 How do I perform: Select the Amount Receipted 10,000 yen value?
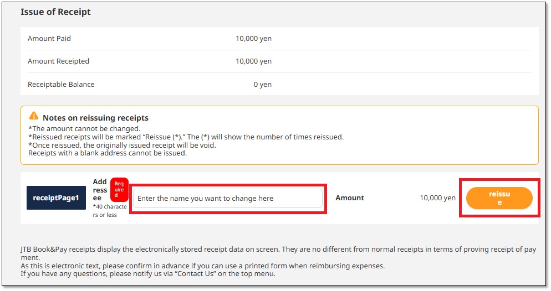click(253, 61)
